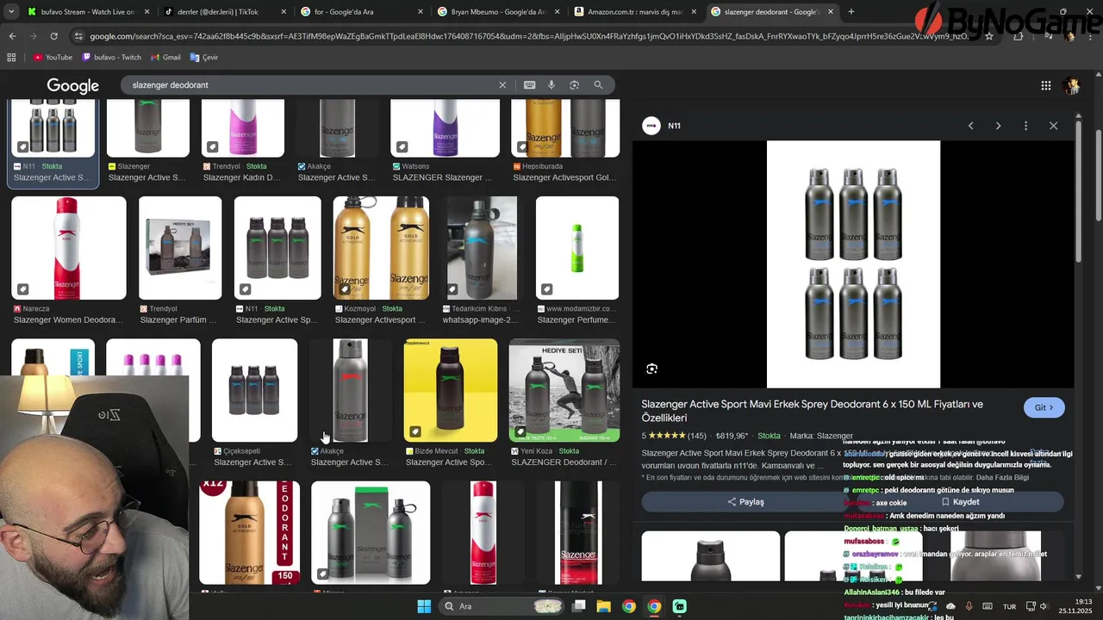Click the Kaydet save button
1103x620 pixels.
(960, 502)
